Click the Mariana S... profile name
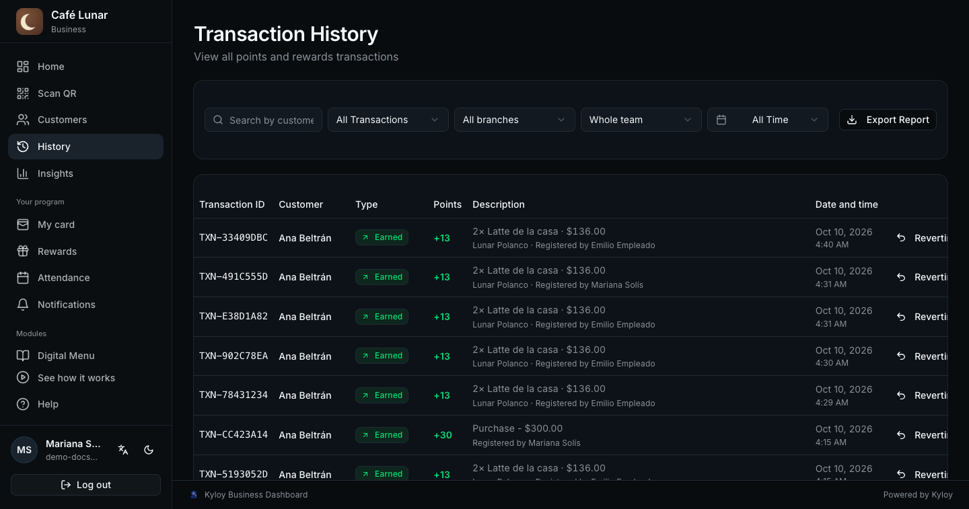The image size is (969, 509). click(73, 444)
